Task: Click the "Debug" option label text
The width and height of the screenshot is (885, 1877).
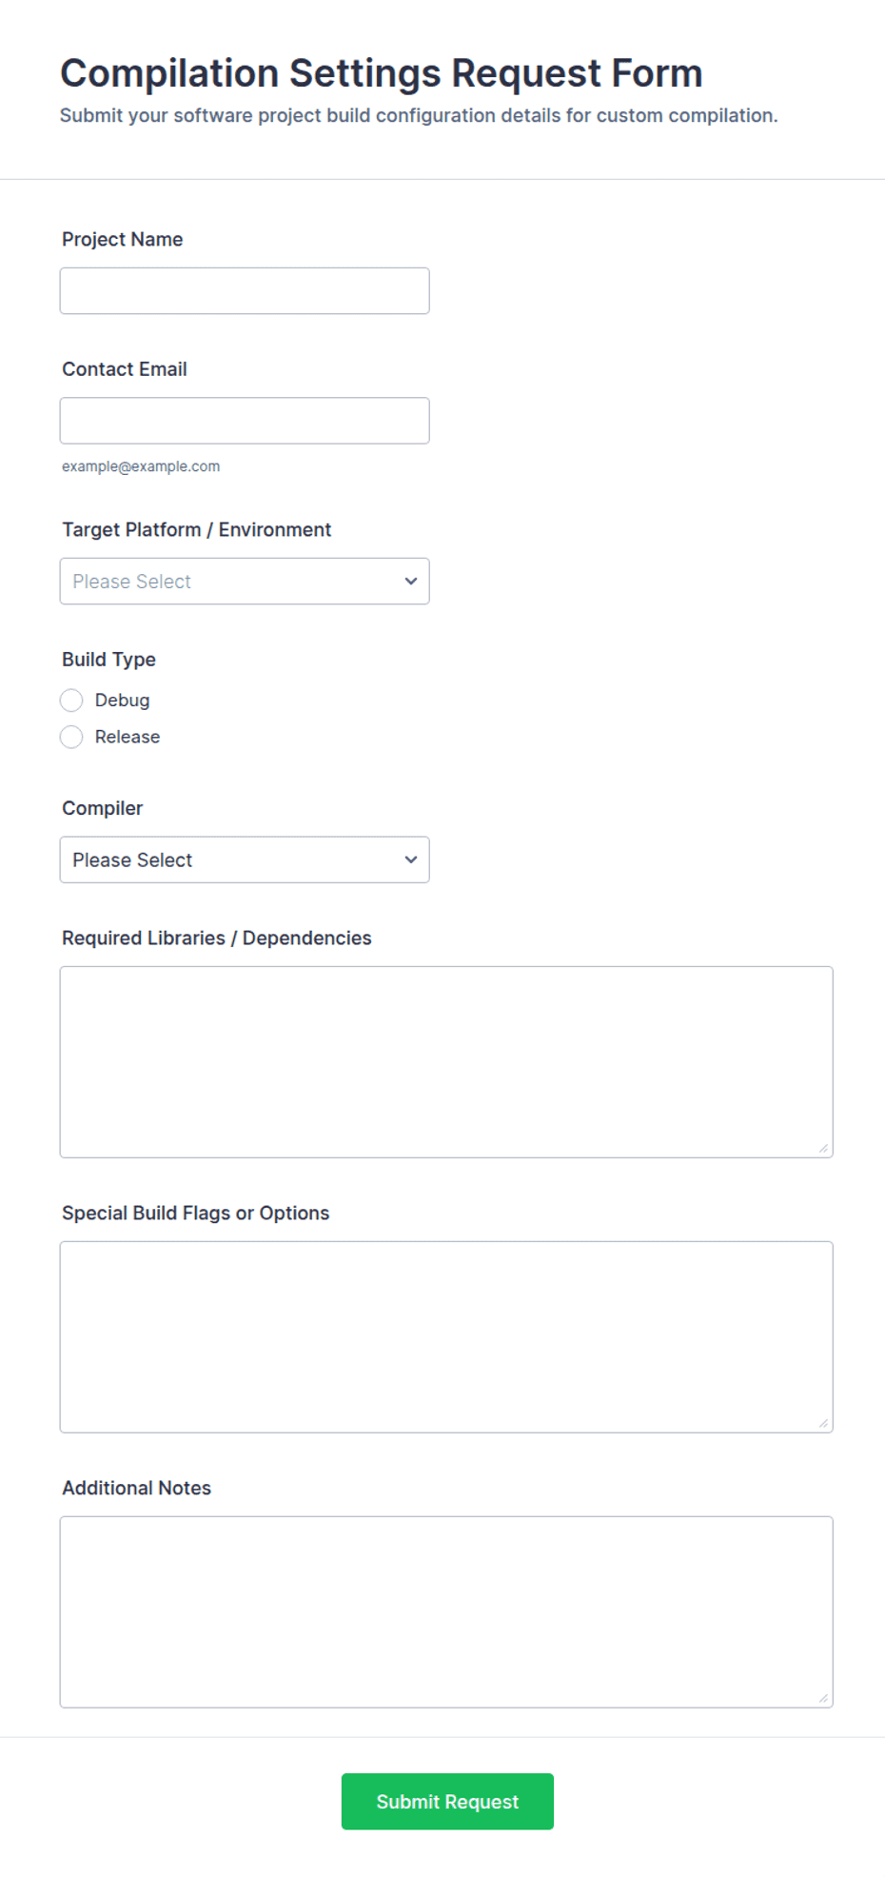Action: coord(122,701)
